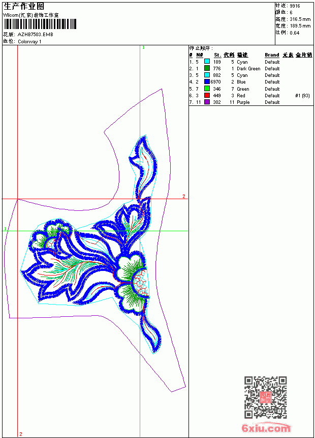The width and height of the screenshot is (315, 438).
Task: Click the QR code image
Action: (265, 397)
